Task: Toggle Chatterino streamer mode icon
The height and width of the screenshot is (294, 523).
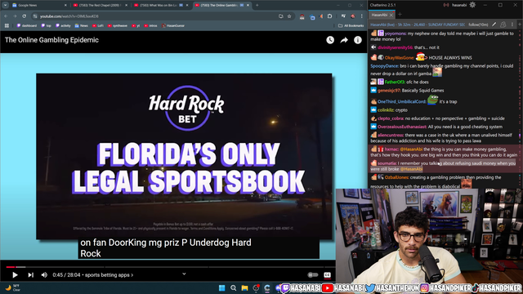Action: 446,5
